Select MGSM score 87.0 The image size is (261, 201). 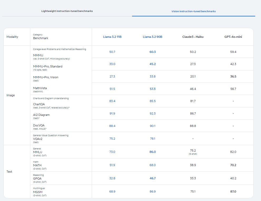233,191
